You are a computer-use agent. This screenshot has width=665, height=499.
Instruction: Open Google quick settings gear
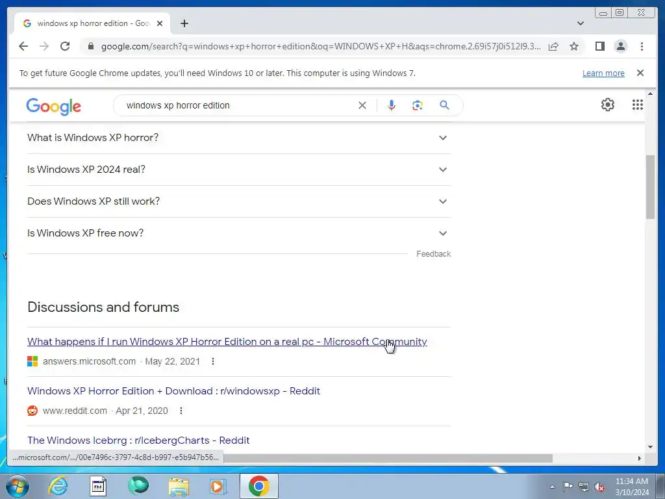click(x=608, y=105)
